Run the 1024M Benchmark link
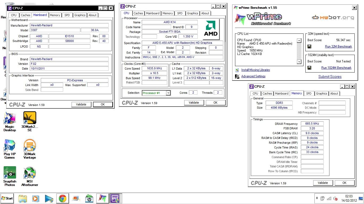Viewport: 364px width, 204px height. point(336,68)
